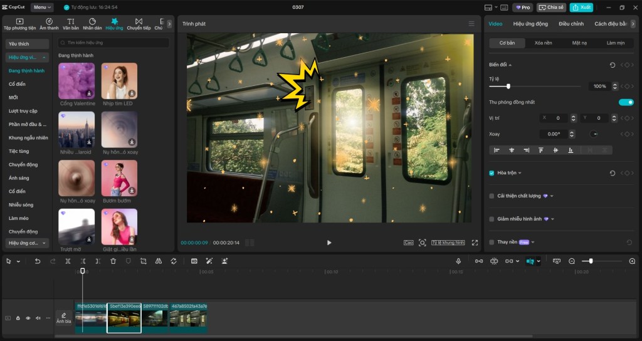Click the Split clip tool in timeline toolbar

click(x=68, y=261)
